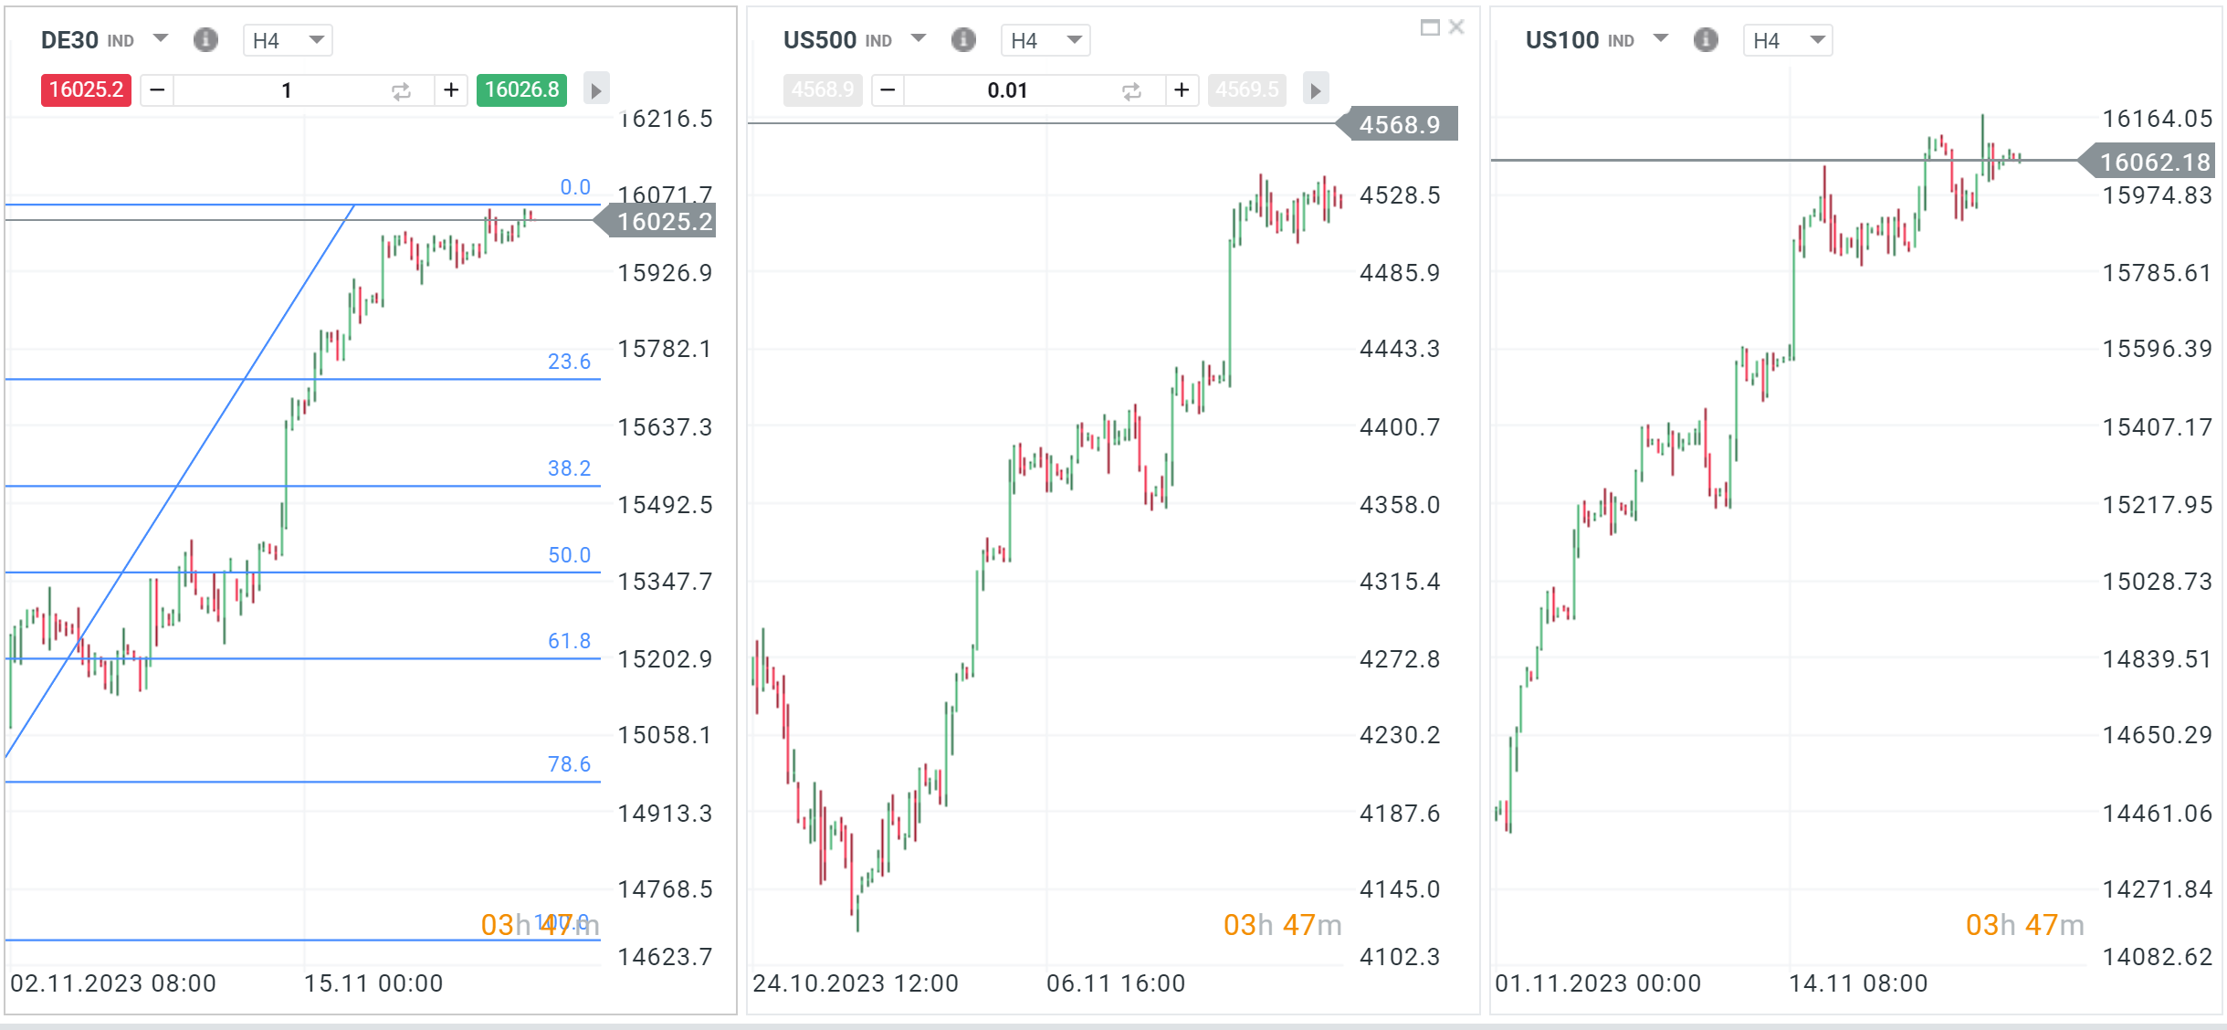2227x1030 pixels.
Task: Click the red 16025.2 sell price button
Action: (x=86, y=89)
